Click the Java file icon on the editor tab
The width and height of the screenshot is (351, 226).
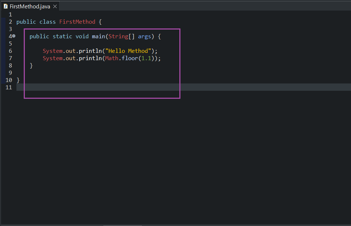5,6
